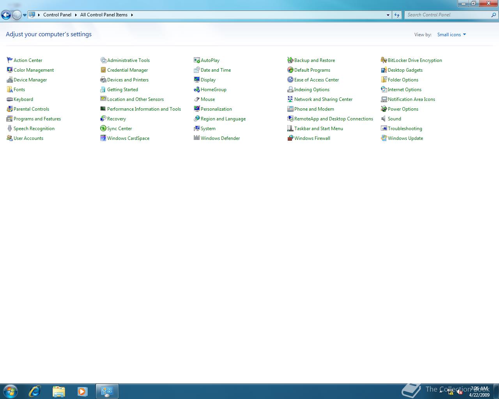Open the Getting Started link
Viewport: 499px width, 399px height.
coord(122,90)
